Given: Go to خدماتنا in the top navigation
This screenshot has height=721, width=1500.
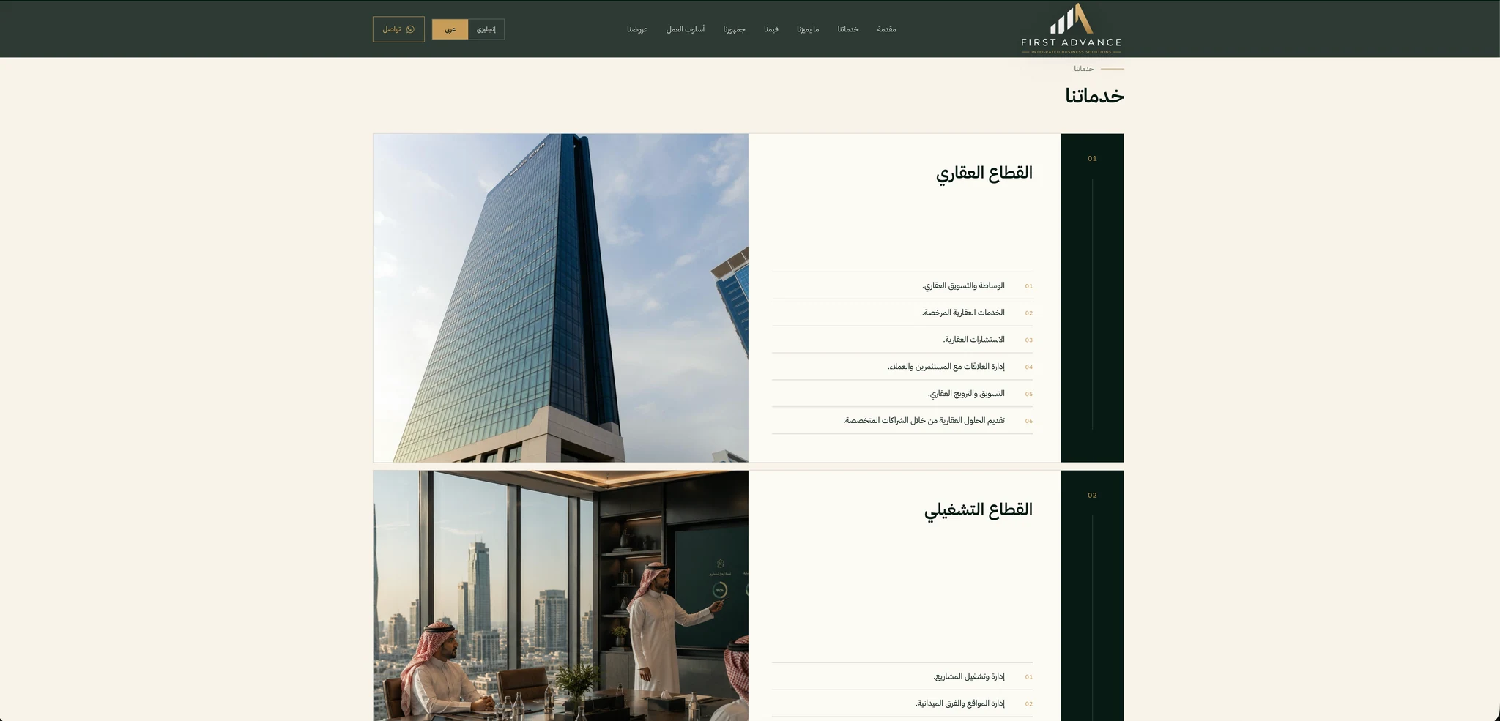Looking at the screenshot, I should tap(847, 29).
